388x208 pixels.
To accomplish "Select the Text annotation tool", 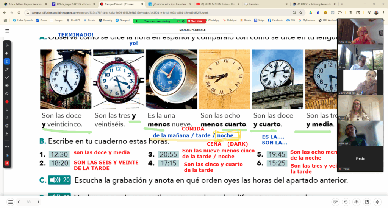I will click(7, 61).
